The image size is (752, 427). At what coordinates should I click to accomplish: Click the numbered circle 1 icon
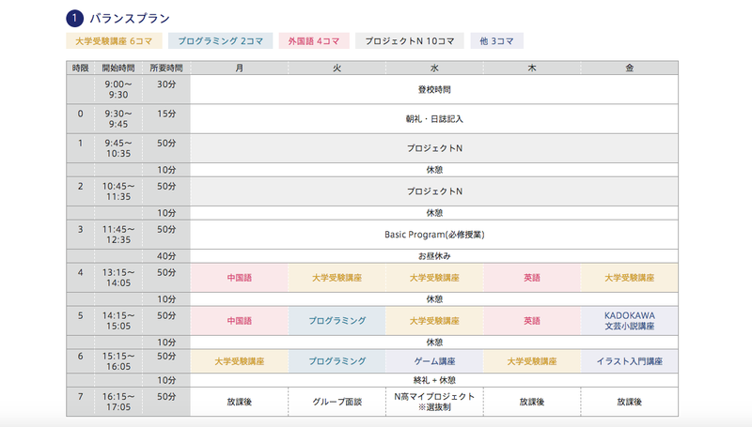73,17
